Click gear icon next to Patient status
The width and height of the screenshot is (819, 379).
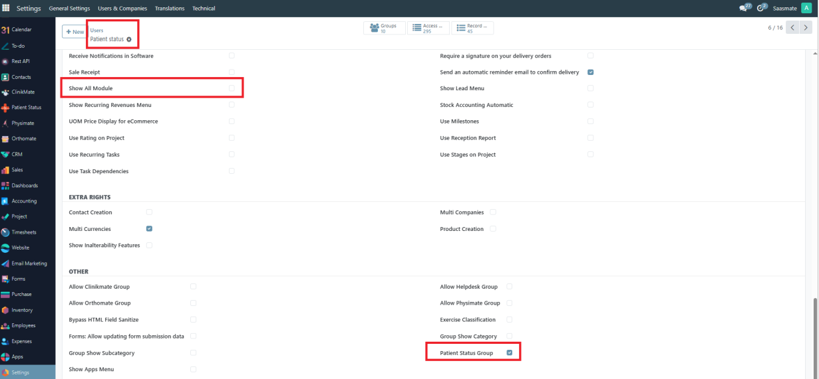129,40
